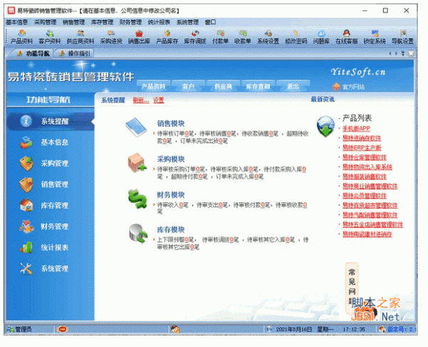Open the 易特五金店销售管理软件 link

pos(372,224)
